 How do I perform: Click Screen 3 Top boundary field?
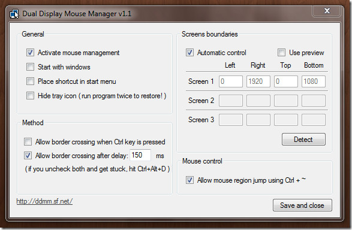click(286, 120)
